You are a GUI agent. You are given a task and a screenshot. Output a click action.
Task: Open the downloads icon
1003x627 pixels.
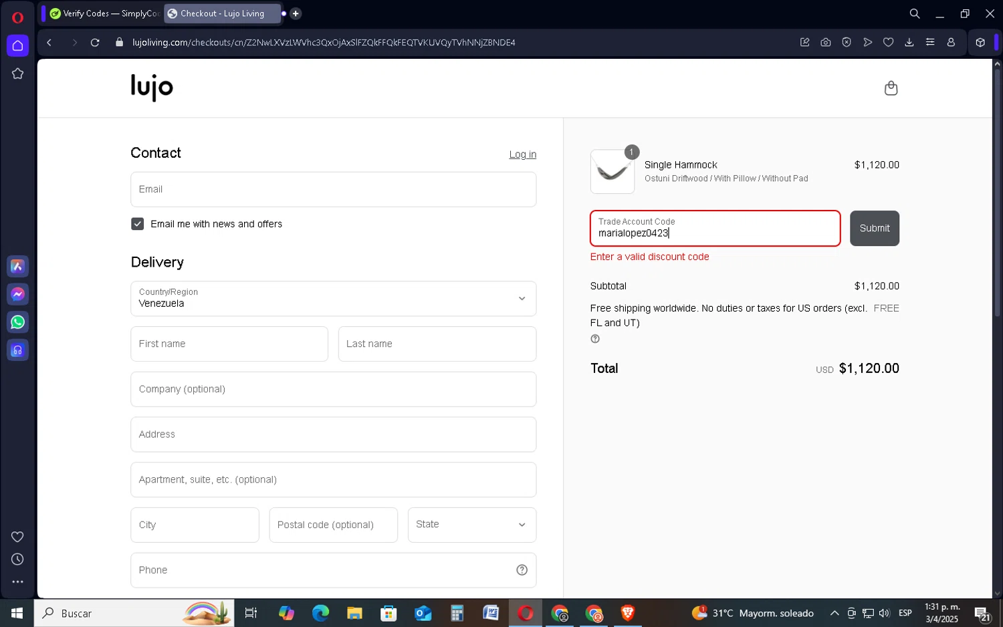pos(909,42)
